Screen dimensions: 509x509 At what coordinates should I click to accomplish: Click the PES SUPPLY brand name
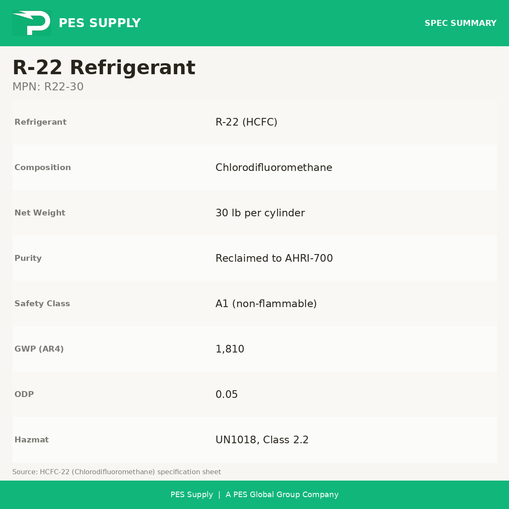click(100, 23)
